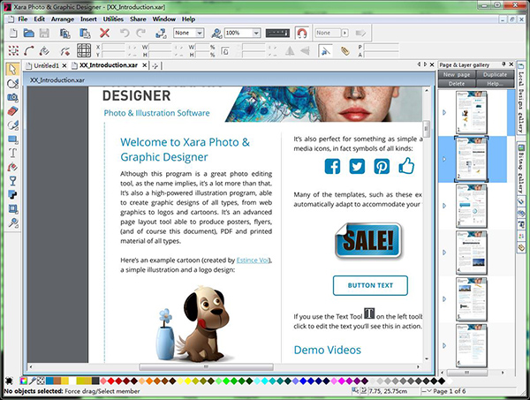Screen dimensions: 530x400
Task: Switch to the XX_Introduction.xar tab
Action: (109, 65)
